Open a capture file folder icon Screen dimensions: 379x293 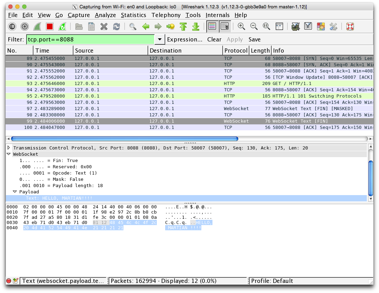79,26
